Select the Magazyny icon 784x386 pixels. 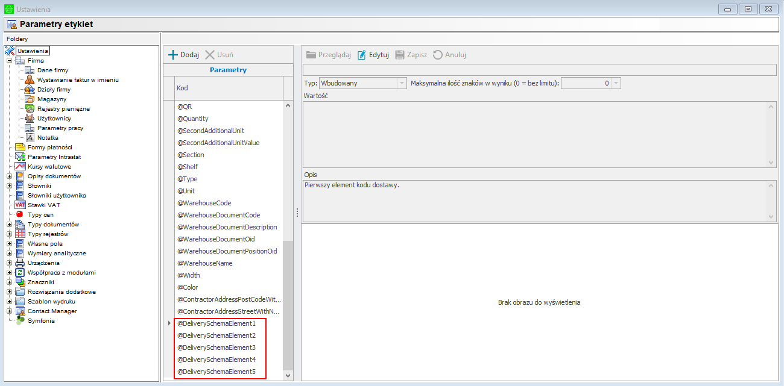(30, 99)
